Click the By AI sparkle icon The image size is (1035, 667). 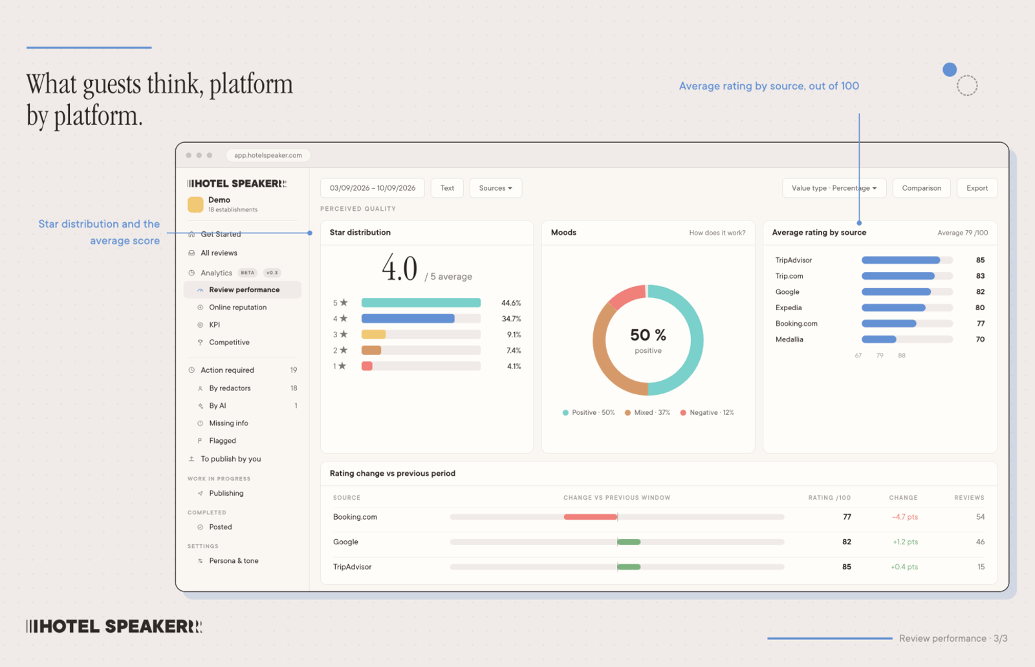click(201, 406)
